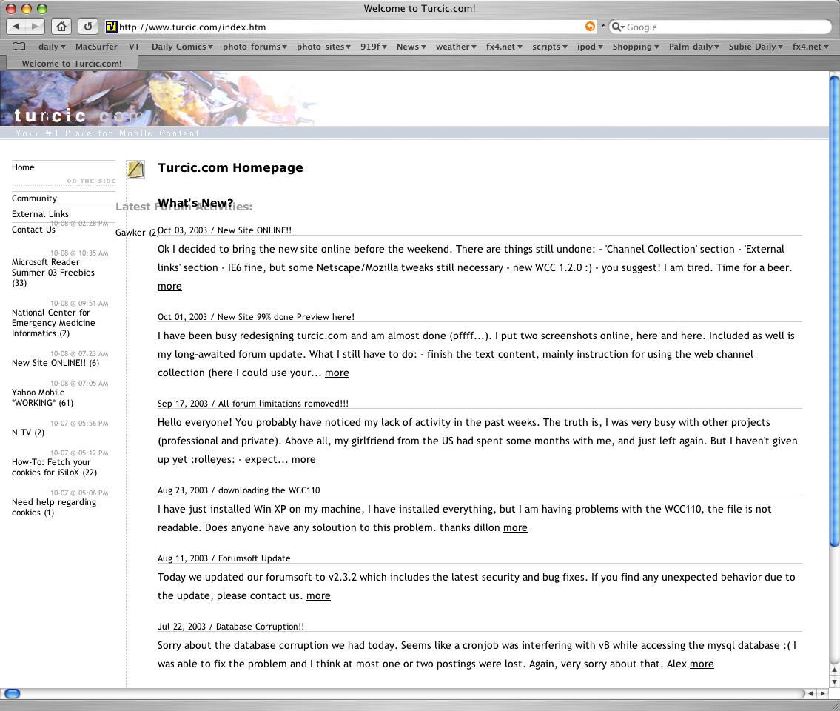Open the Gawker (2) forum link
This screenshot has width=840, height=711.
(137, 232)
